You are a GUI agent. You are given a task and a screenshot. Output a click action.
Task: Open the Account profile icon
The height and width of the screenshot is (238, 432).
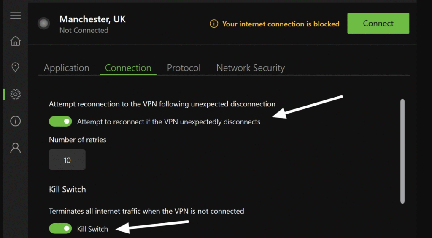click(x=16, y=148)
